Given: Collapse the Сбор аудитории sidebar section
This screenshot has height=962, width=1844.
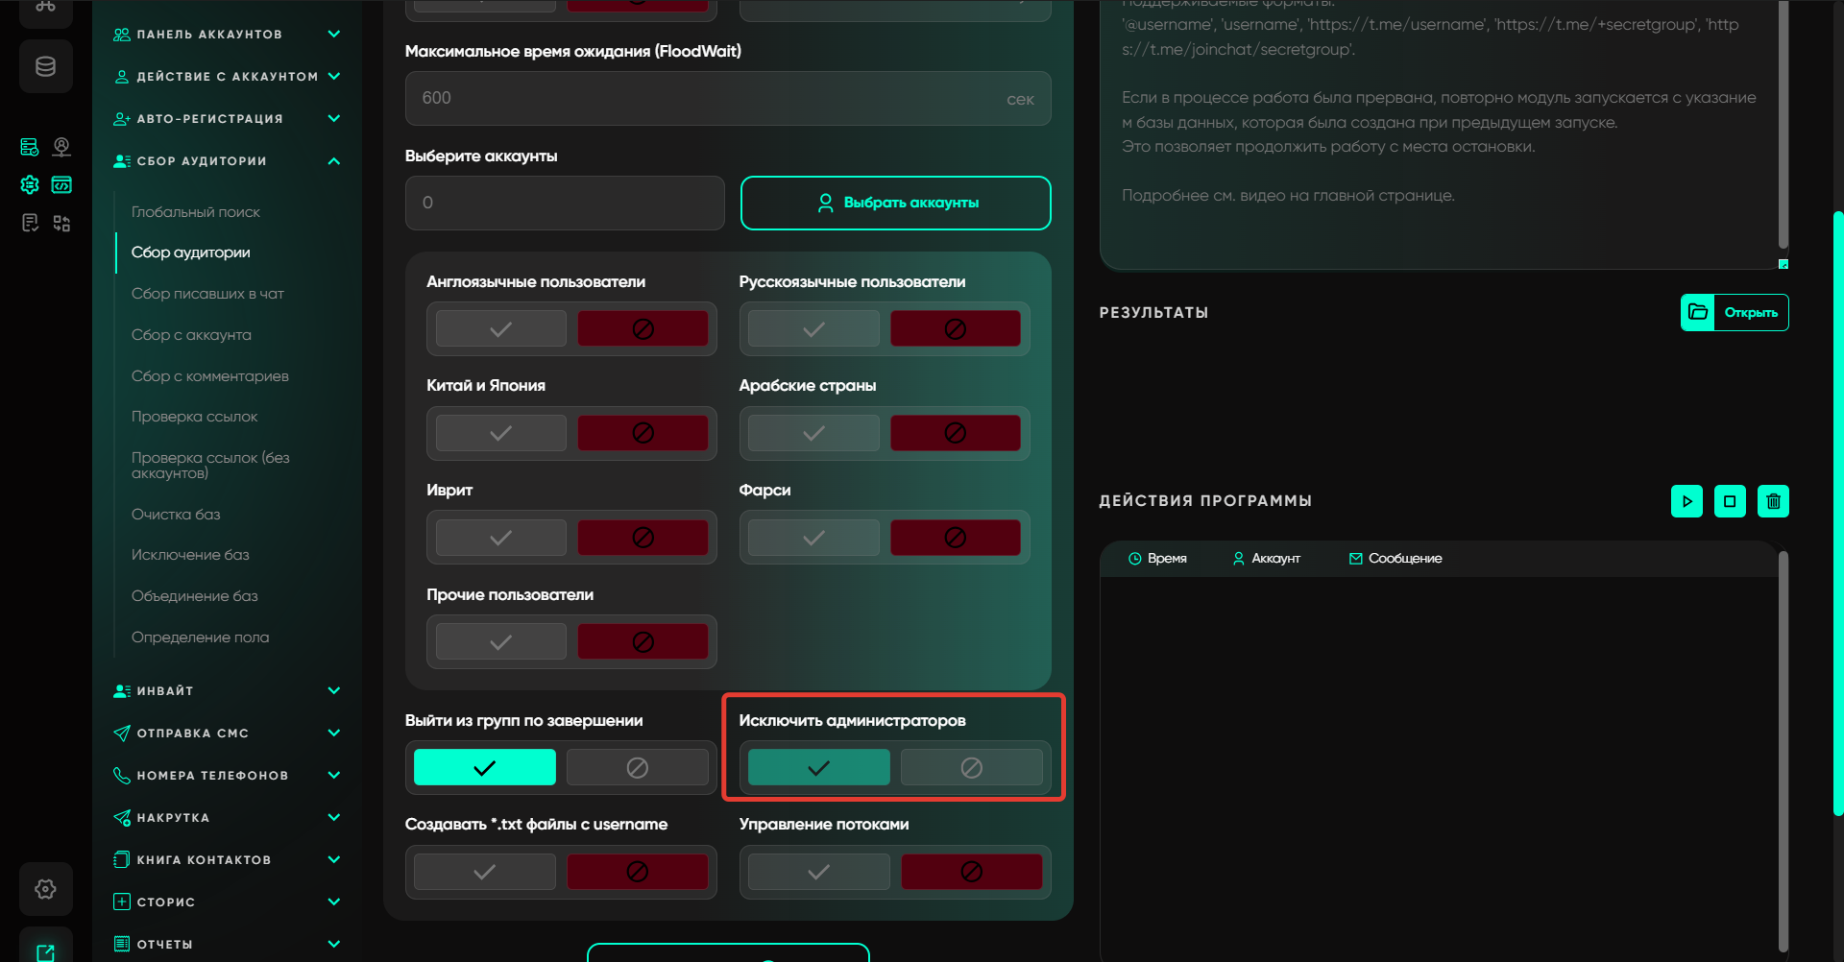Looking at the screenshot, I should point(333,161).
